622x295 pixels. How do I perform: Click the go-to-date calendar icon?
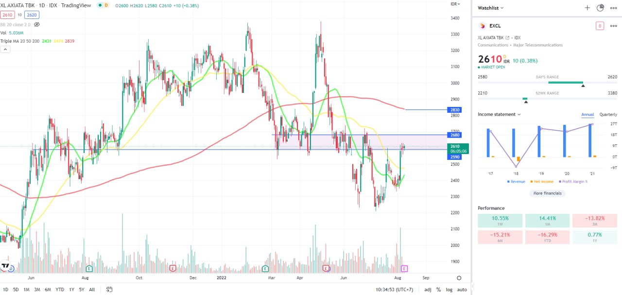[109, 290]
